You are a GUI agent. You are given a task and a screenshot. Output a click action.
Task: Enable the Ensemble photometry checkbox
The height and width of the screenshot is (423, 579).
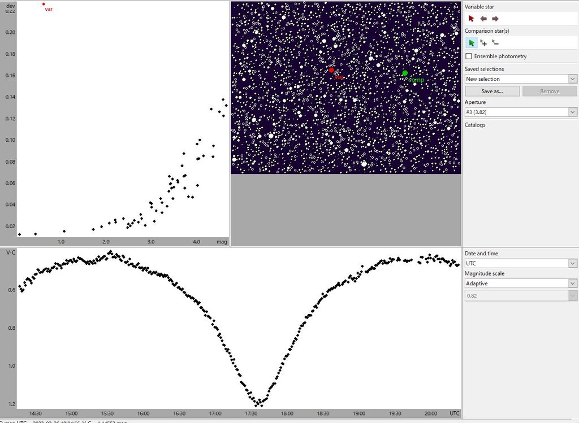[x=469, y=56]
